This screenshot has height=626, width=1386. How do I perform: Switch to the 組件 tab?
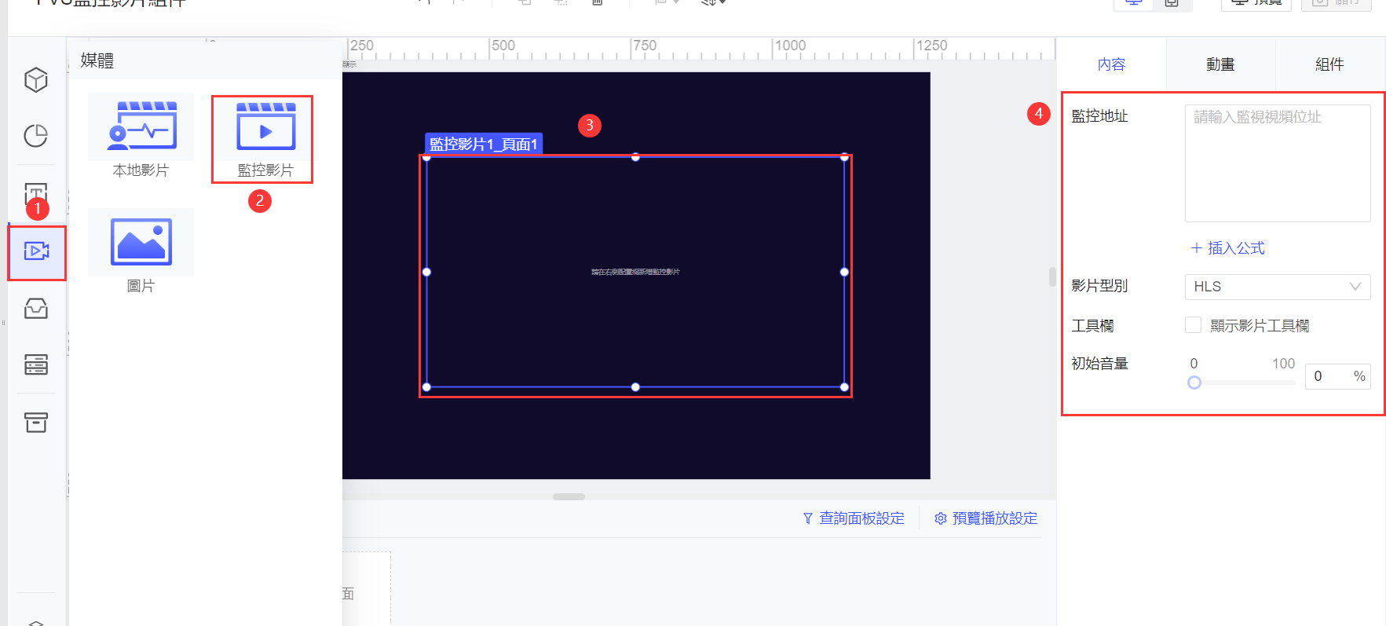click(1329, 64)
